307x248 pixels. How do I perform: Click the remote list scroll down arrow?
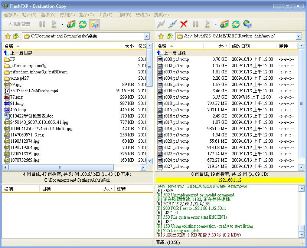coord(301,168)
